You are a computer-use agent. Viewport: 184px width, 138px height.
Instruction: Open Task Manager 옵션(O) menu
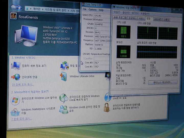[x=126, y=13]
